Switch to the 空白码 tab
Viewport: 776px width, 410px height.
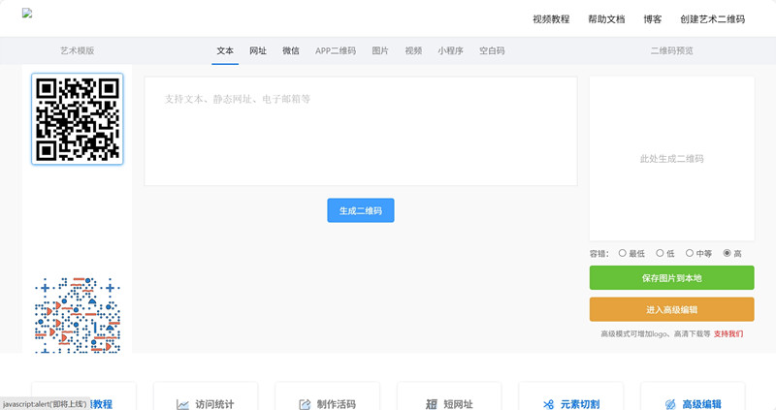(492, 50)
